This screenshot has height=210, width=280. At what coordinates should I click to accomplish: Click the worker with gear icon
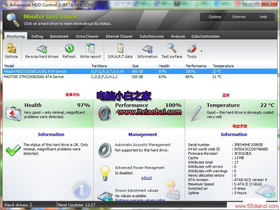point(172,190)
